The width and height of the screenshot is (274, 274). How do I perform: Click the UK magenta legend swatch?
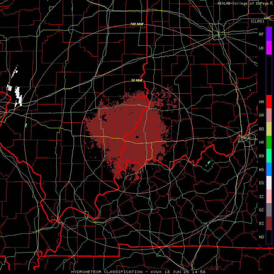point(269,48)
